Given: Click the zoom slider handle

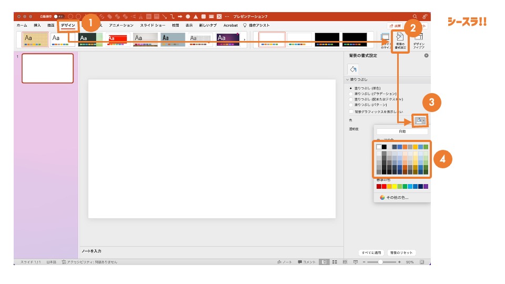Looking at the screenshot, I should click(380, 262).
